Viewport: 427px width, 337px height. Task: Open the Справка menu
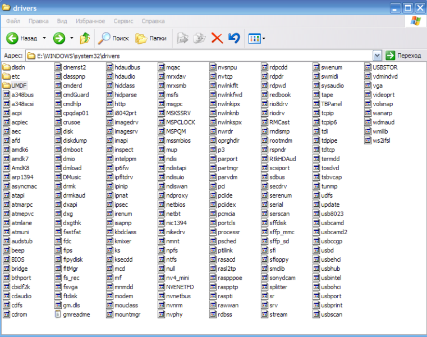point(153,21)
